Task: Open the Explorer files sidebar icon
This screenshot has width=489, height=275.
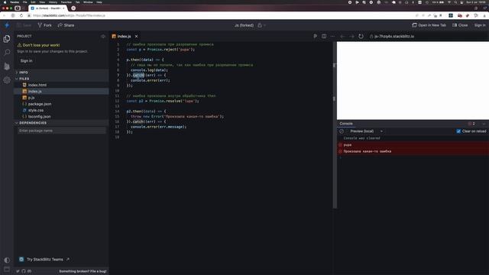Action: coord(7,39)
